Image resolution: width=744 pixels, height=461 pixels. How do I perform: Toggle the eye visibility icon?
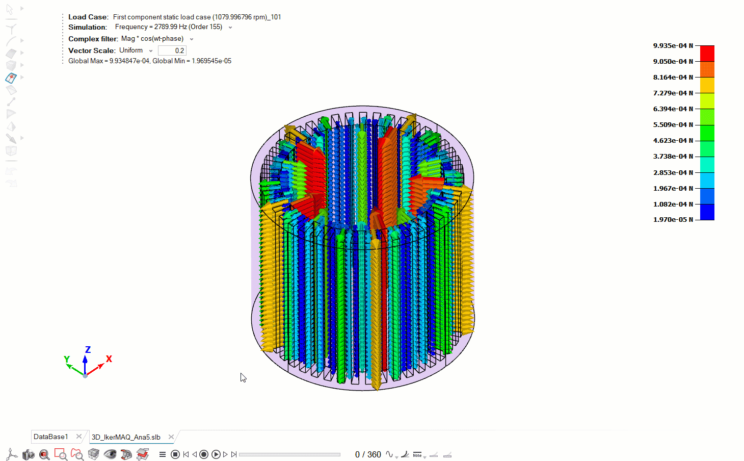pos(110,454)
